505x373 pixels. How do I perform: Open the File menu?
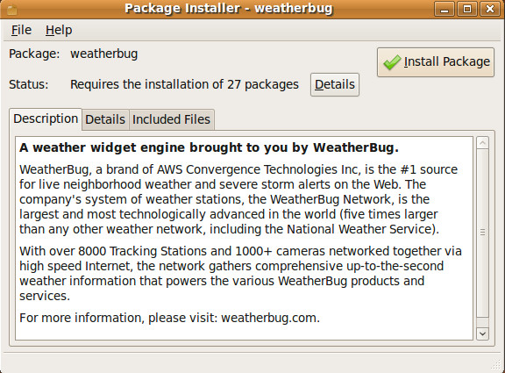click(x=21, y=31)
